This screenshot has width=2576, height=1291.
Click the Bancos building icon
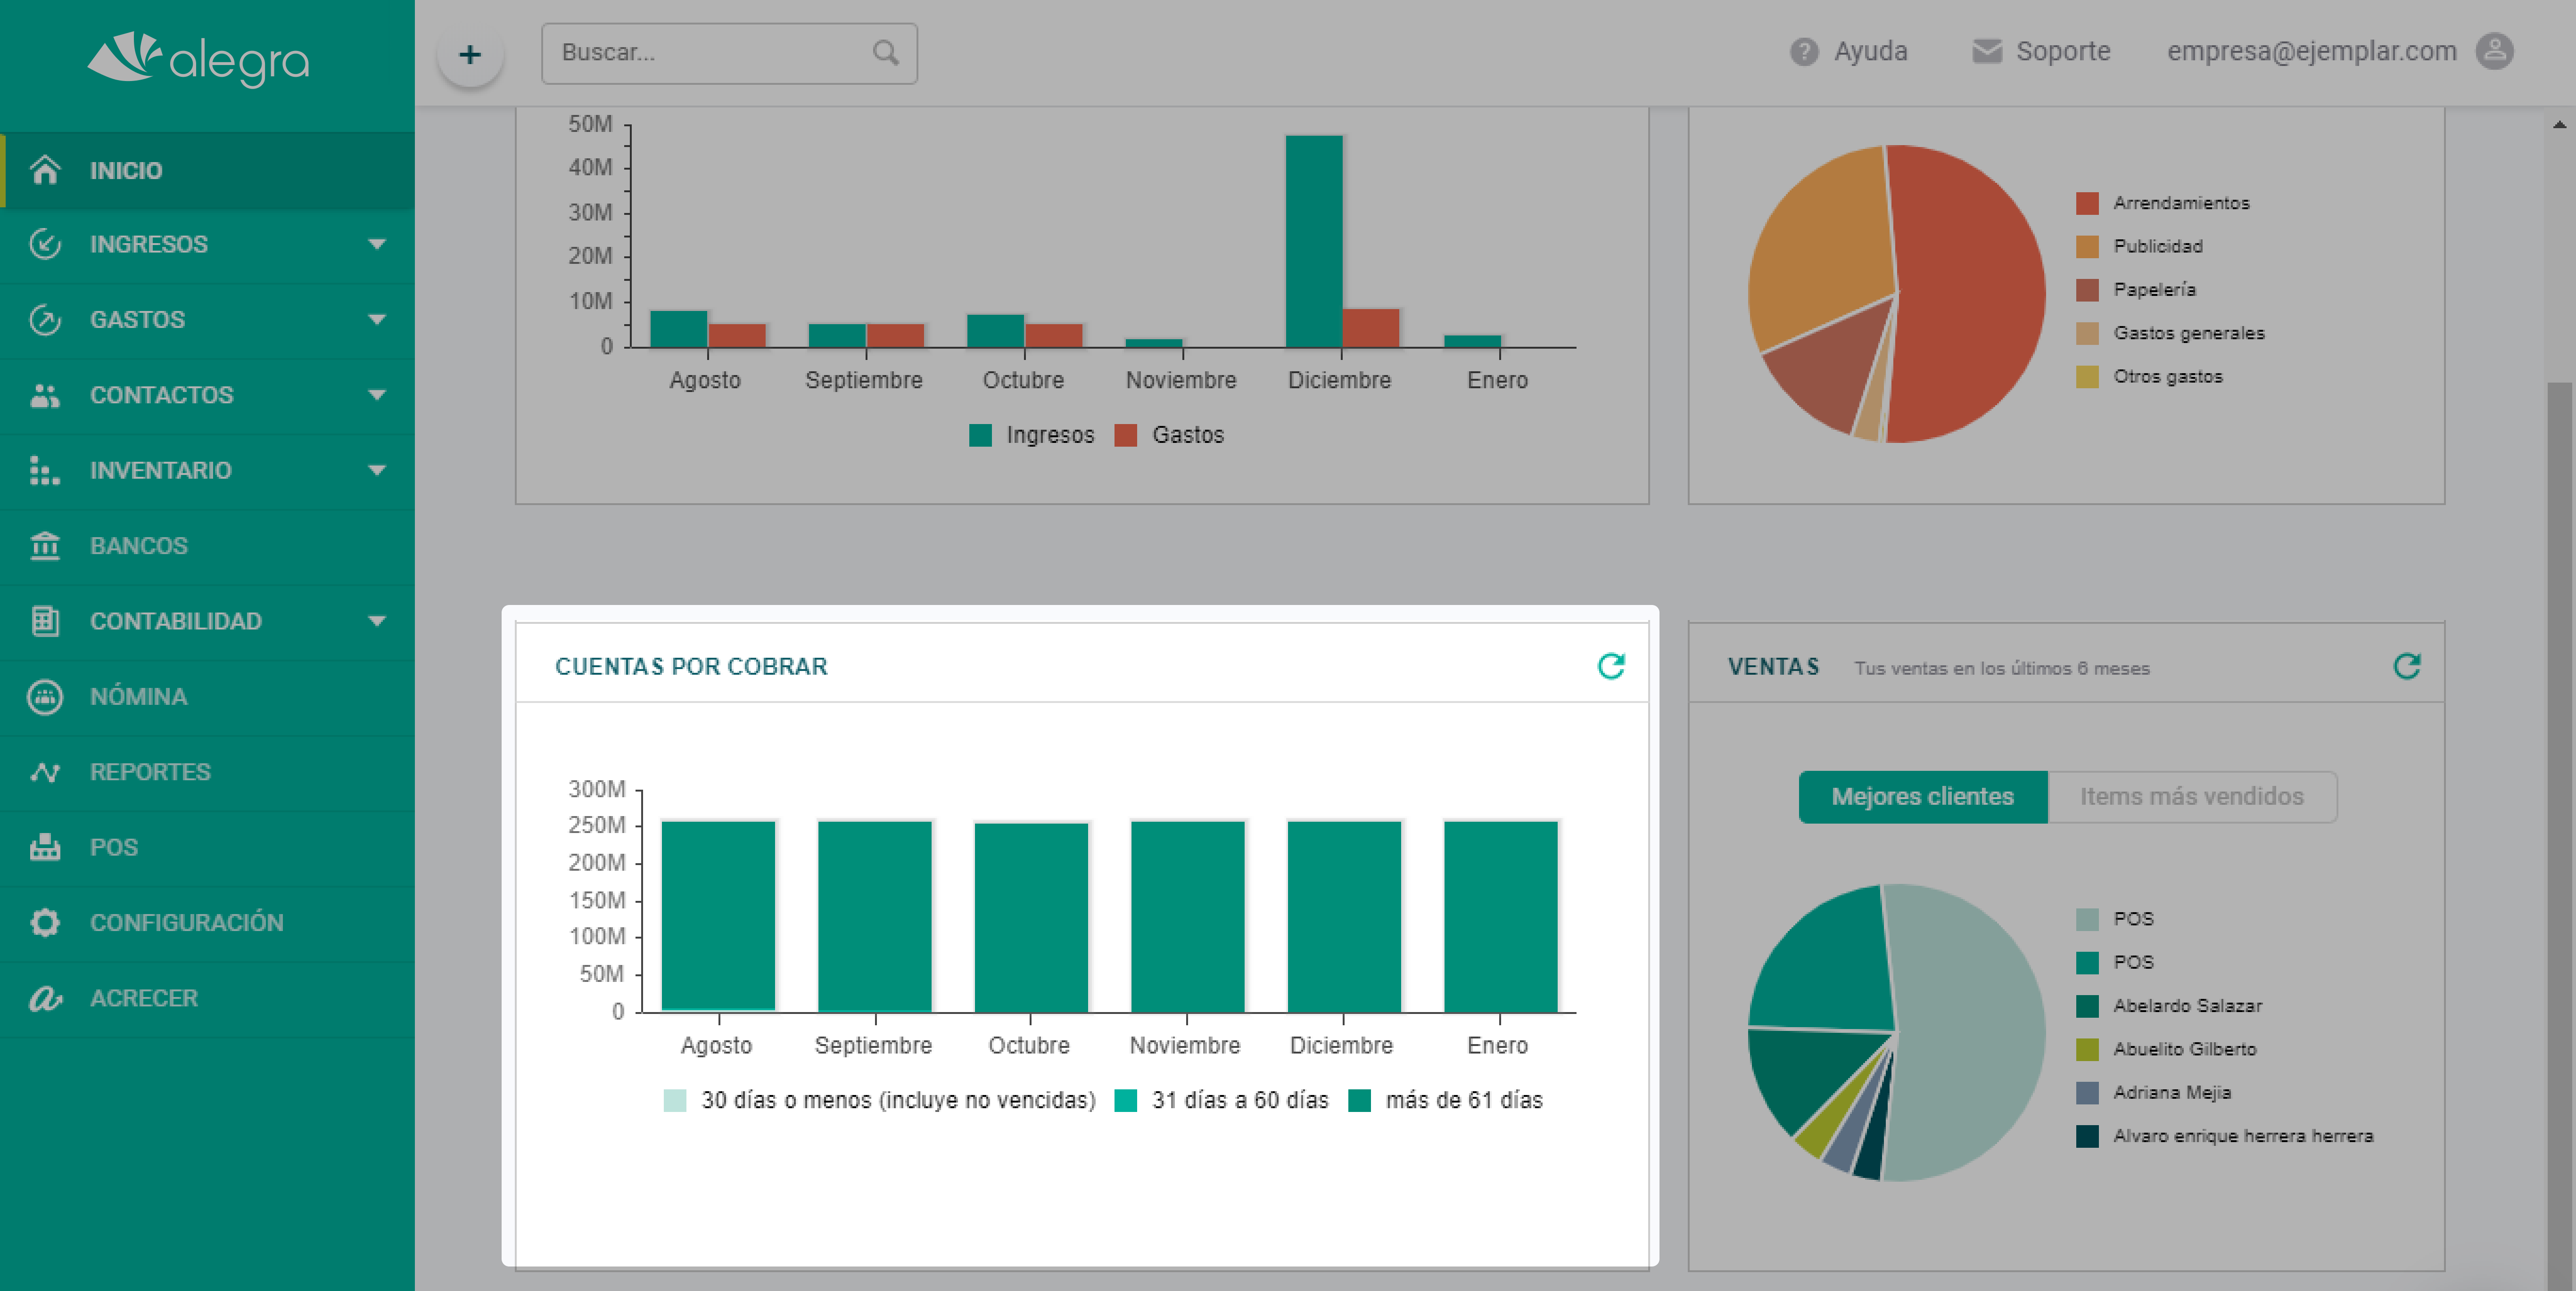coord(45,546)
